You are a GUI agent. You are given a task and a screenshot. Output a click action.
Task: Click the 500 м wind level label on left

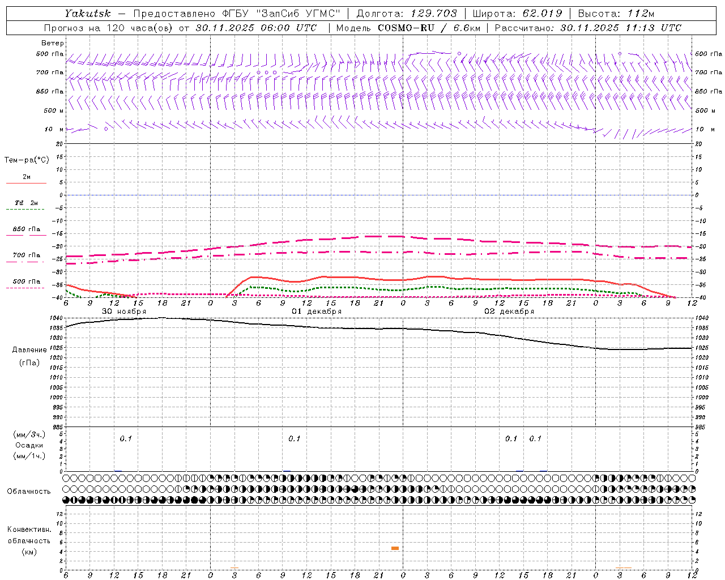coord(54,110)
